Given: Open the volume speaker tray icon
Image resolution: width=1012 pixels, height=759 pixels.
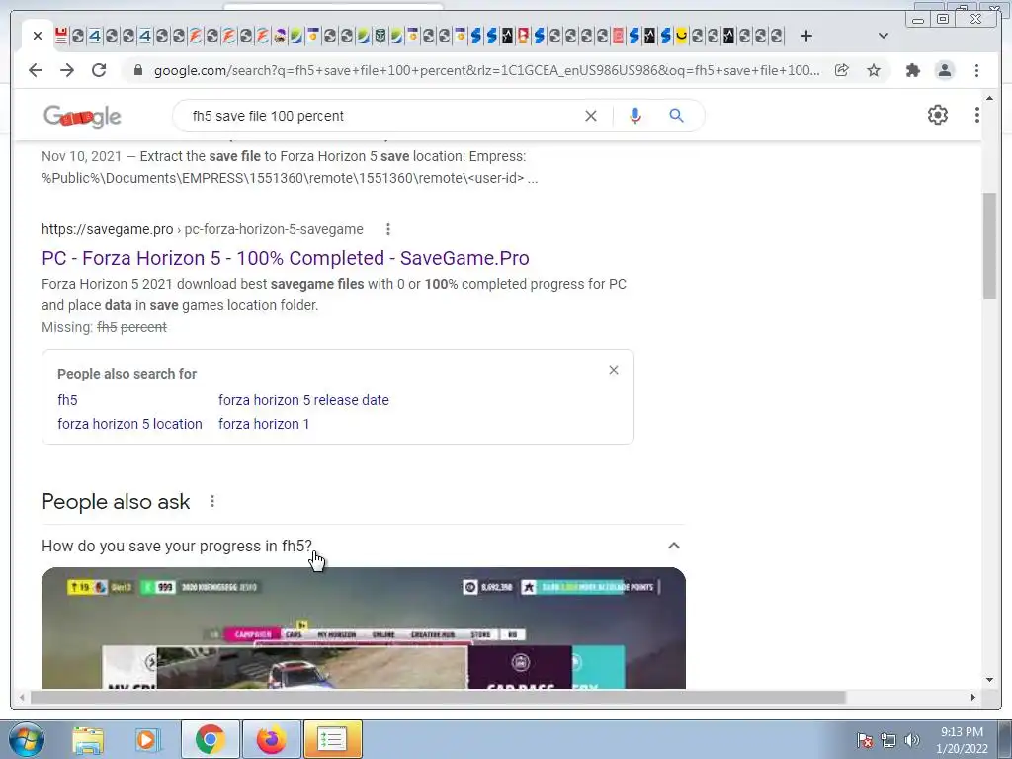Looking at the screenshot, I should (x=911, y=740).
